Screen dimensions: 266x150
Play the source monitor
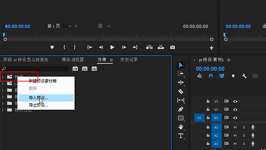click(112, 47)
